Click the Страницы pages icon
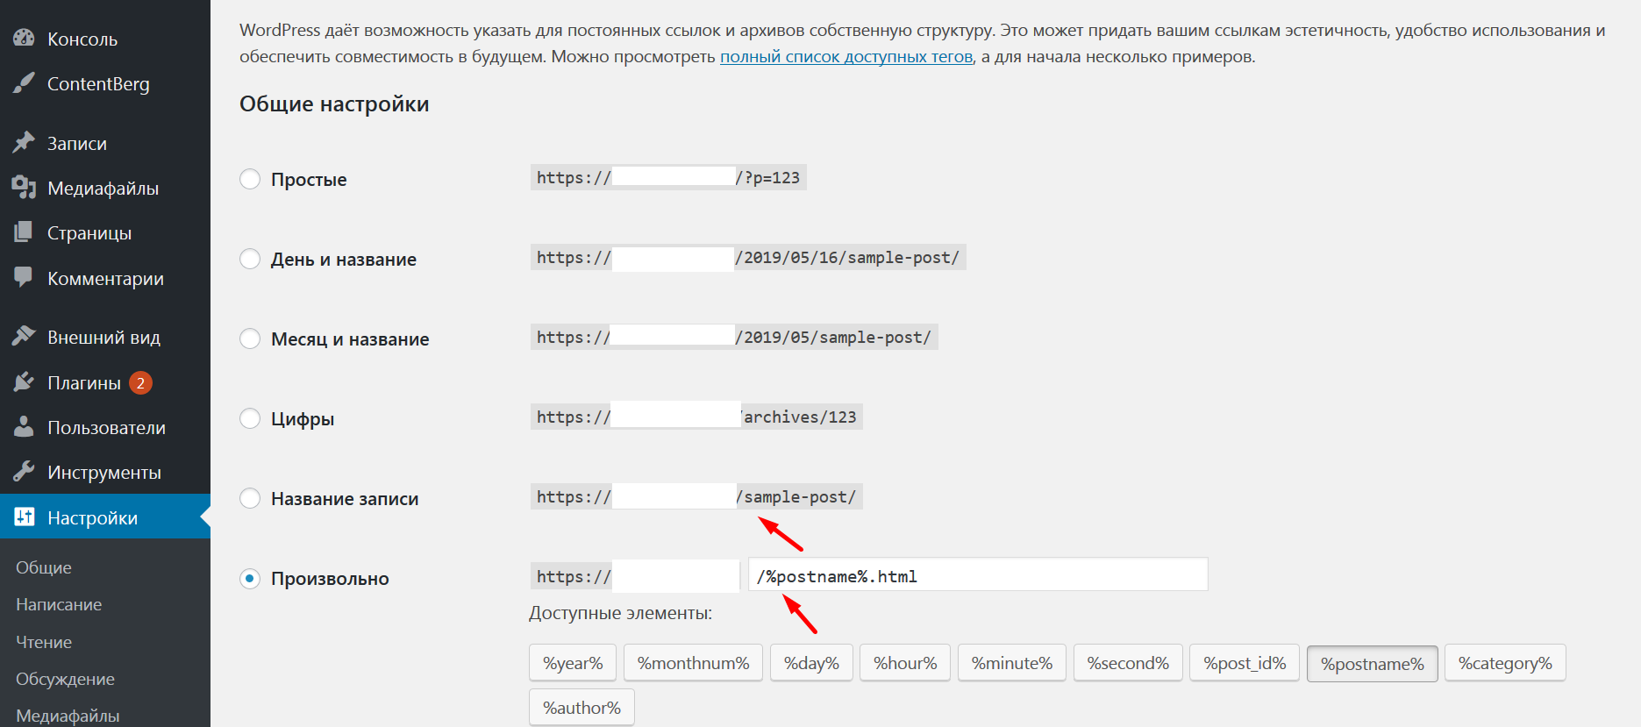1641x727 pixels. tap(24, 232)
